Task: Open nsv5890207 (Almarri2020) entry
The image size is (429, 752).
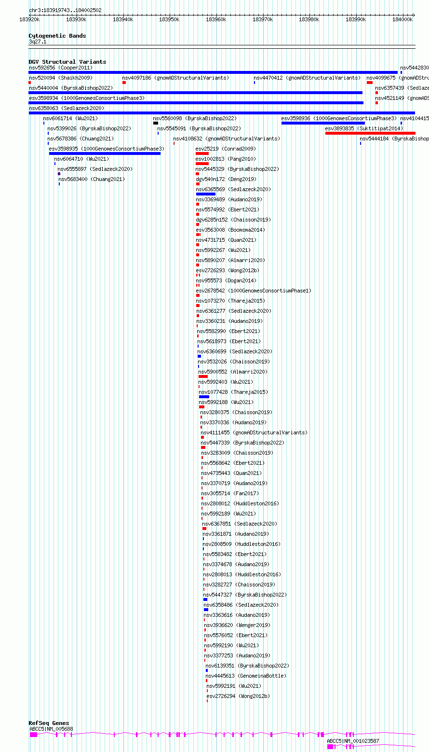Action: [x=230, y=260]
